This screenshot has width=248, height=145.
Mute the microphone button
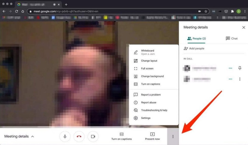[65, 136]
